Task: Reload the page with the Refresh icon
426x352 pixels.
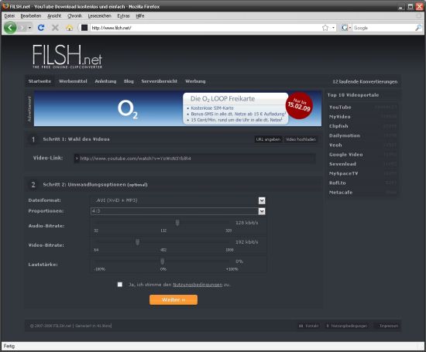Action: [41, 27]
